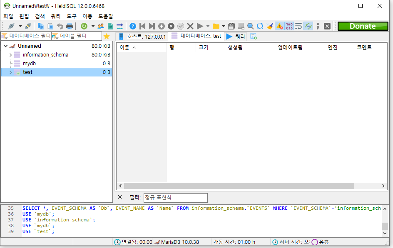This screenshot has height=248, width=393.
Task: Click the Print icon
Action: pyautogui.click(x=70, y=26)
